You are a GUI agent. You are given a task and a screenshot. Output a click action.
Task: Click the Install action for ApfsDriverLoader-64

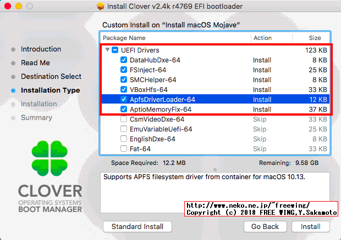pos(262,99)
